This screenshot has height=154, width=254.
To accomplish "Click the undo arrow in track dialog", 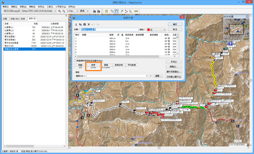I will click(93, 24).
